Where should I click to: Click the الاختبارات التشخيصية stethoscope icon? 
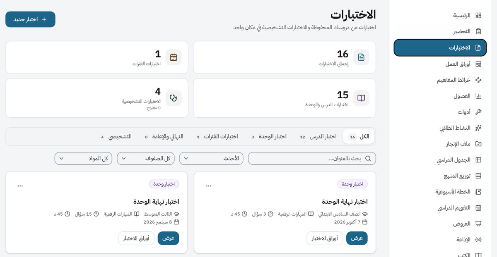174,98
